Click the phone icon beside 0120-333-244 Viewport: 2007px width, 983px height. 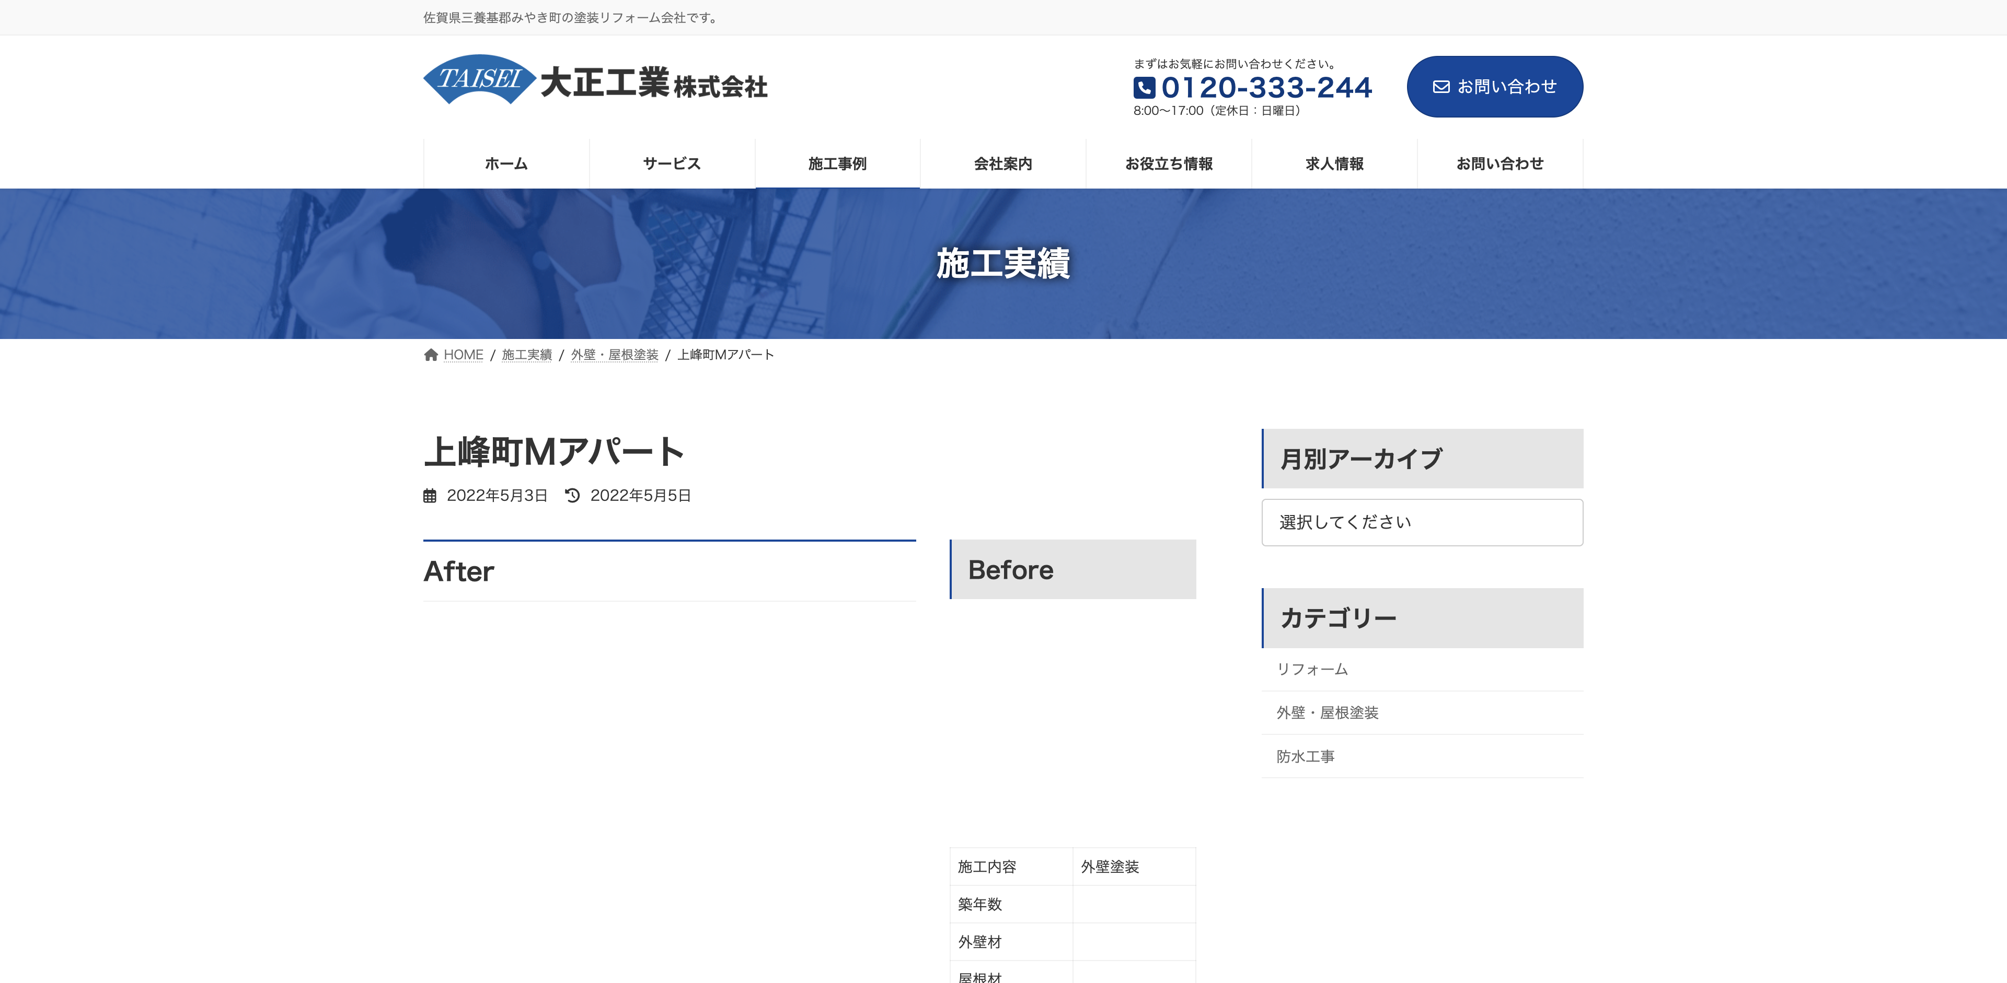click(1144, 88)
